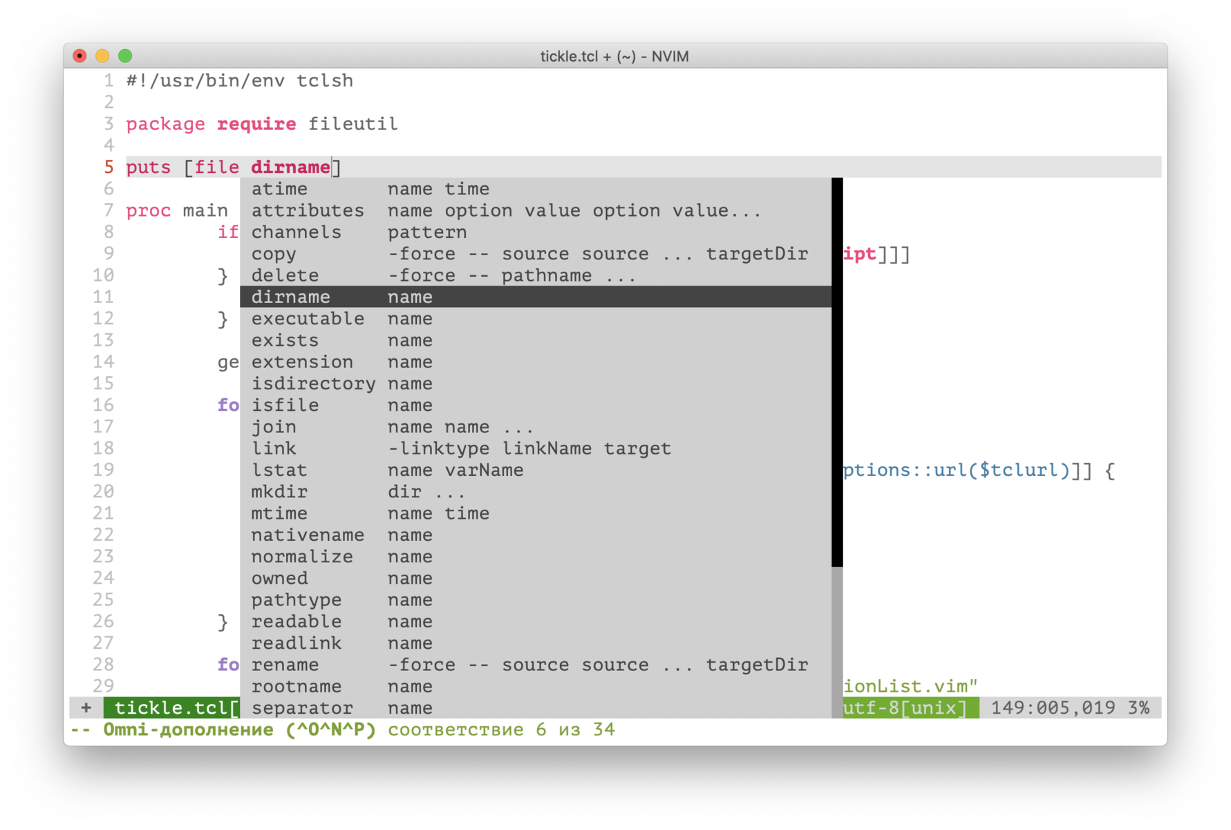The height and width of the screenshot is (830, 1231).
Task: Click the ptions::url($tclurl) text on line 19
Action: [956, 470]
